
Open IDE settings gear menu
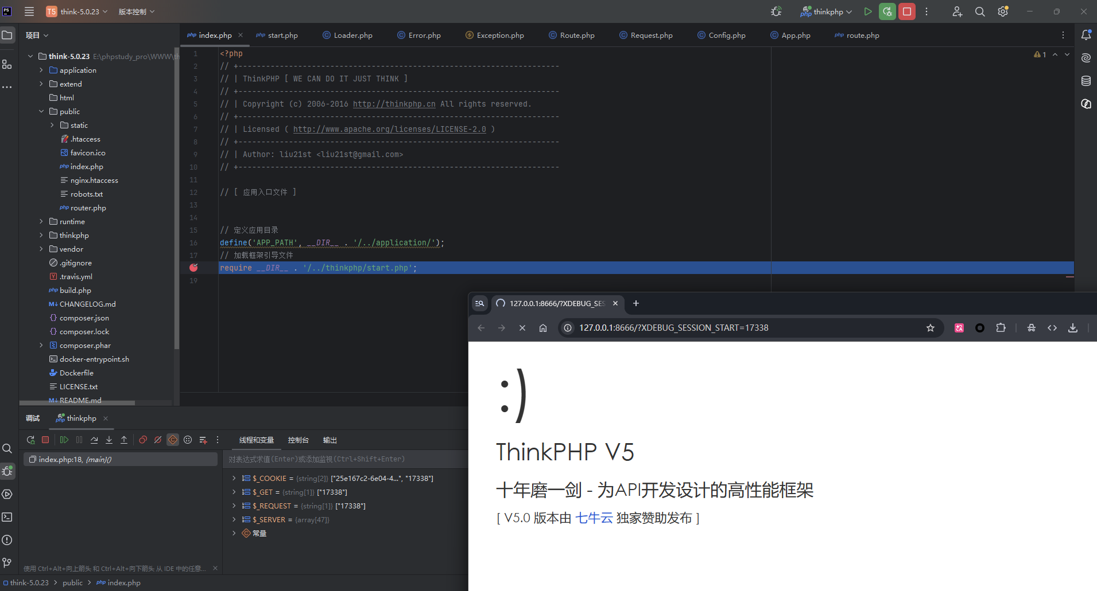[1003, 11]
